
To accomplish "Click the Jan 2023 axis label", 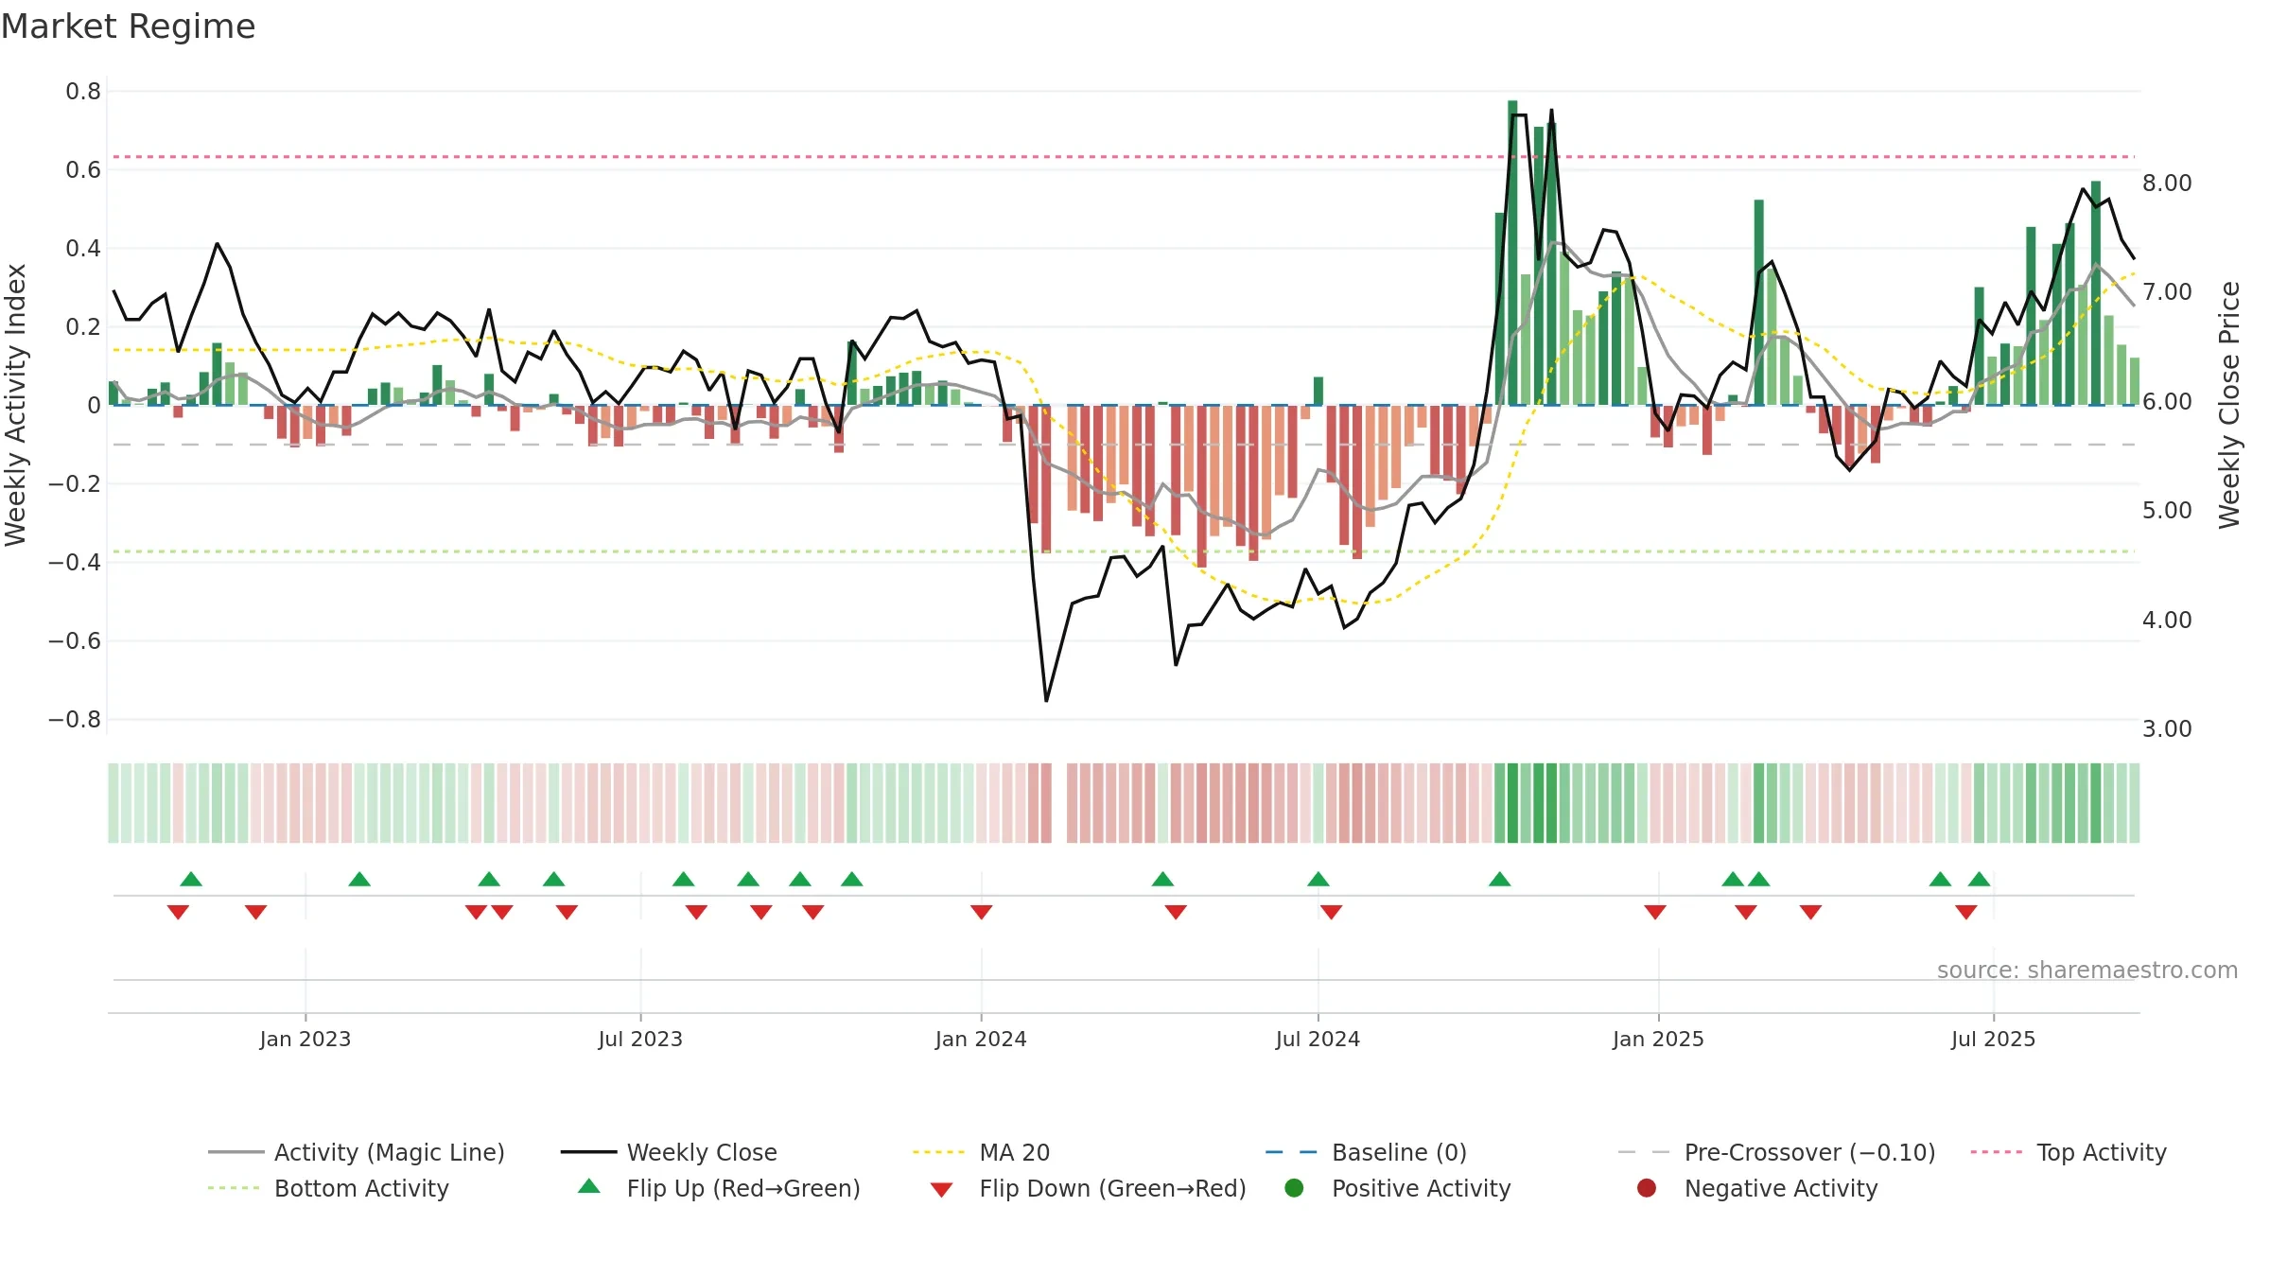I will [x=306, y=1039].
